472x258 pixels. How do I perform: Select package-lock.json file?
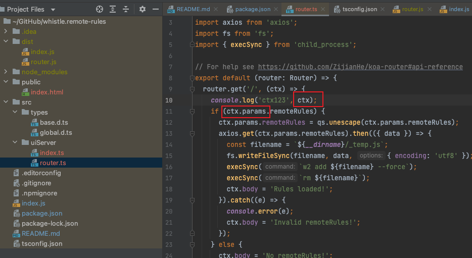[x=50, y=224]
